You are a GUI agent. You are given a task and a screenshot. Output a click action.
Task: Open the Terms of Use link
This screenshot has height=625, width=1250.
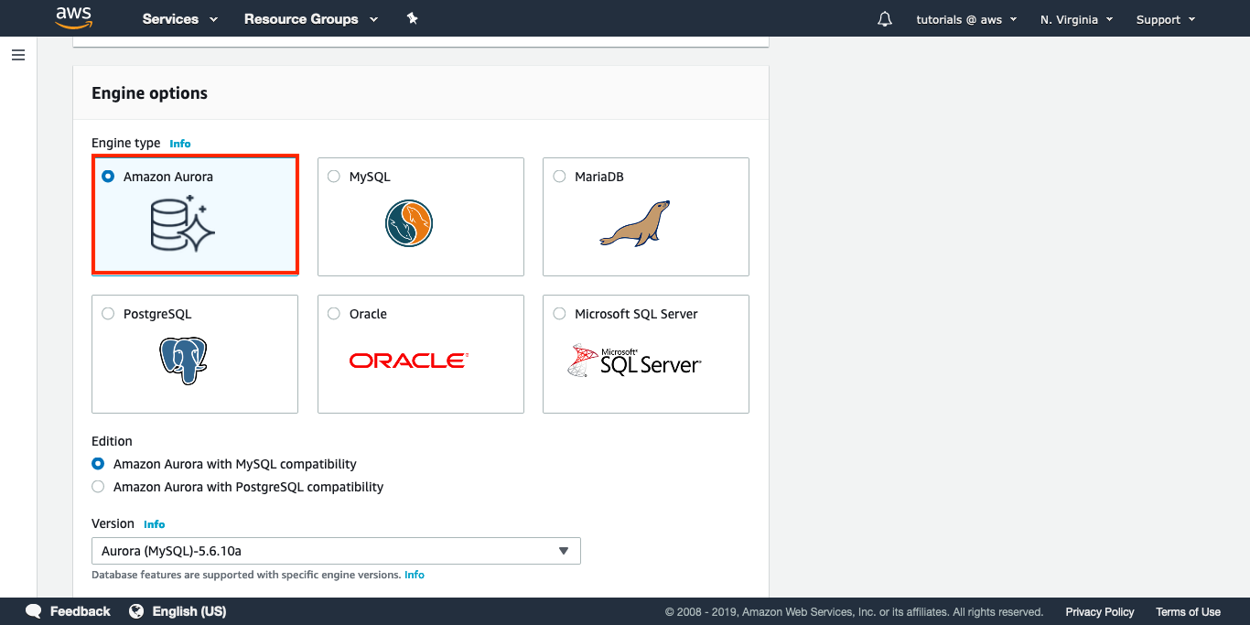pyautogui.click(x=1188, y=612)
